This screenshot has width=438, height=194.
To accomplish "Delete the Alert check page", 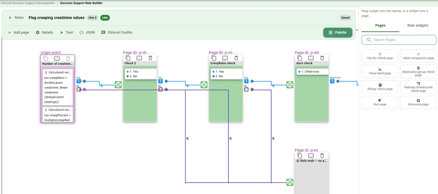I will 322,58.
